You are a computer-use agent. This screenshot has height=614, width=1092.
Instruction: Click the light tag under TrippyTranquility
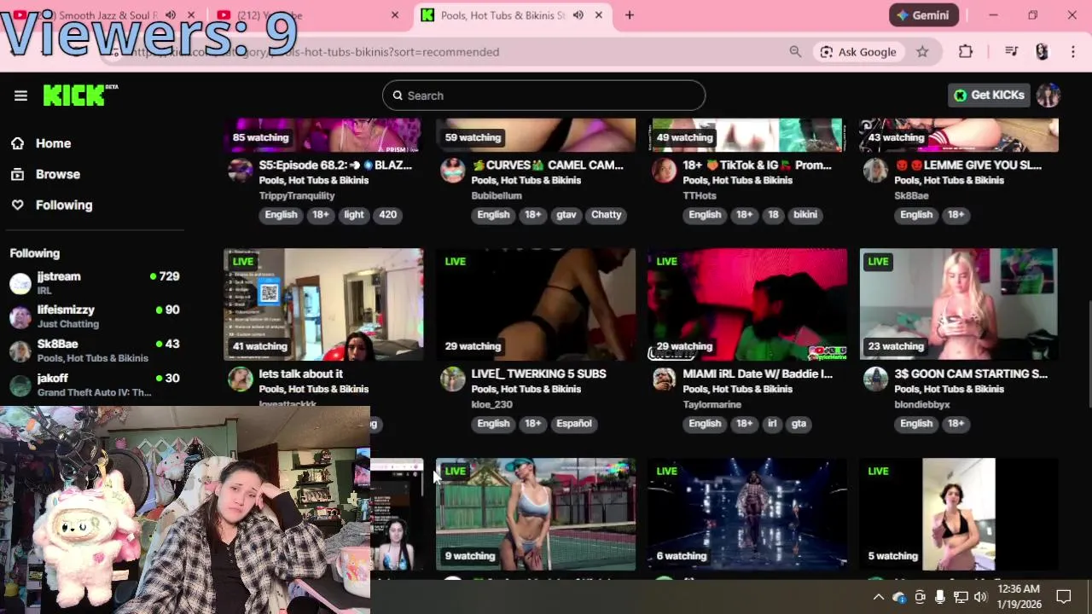point(354,215)
